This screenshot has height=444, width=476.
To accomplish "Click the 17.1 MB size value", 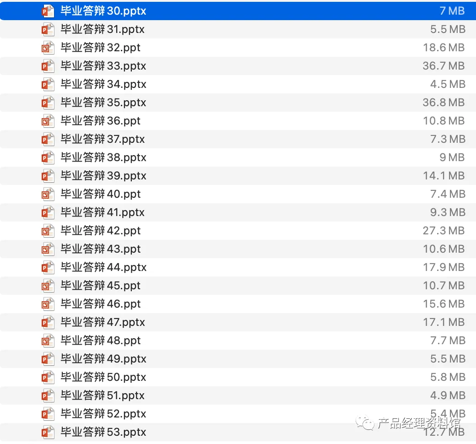I will [444, 322].
